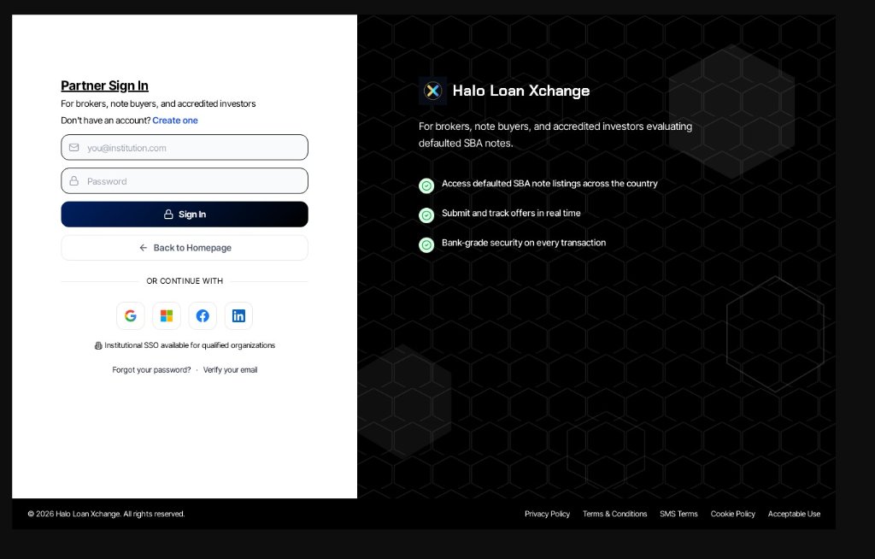Click 'For brokers, note buyers' subtitle under heading

point(158,104)
